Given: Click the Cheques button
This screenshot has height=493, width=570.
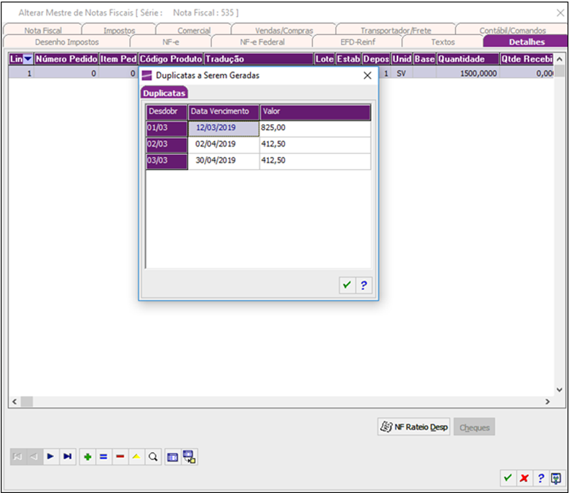Looking at the screenshot, I should pyautogui.click(x=474, y=427).
